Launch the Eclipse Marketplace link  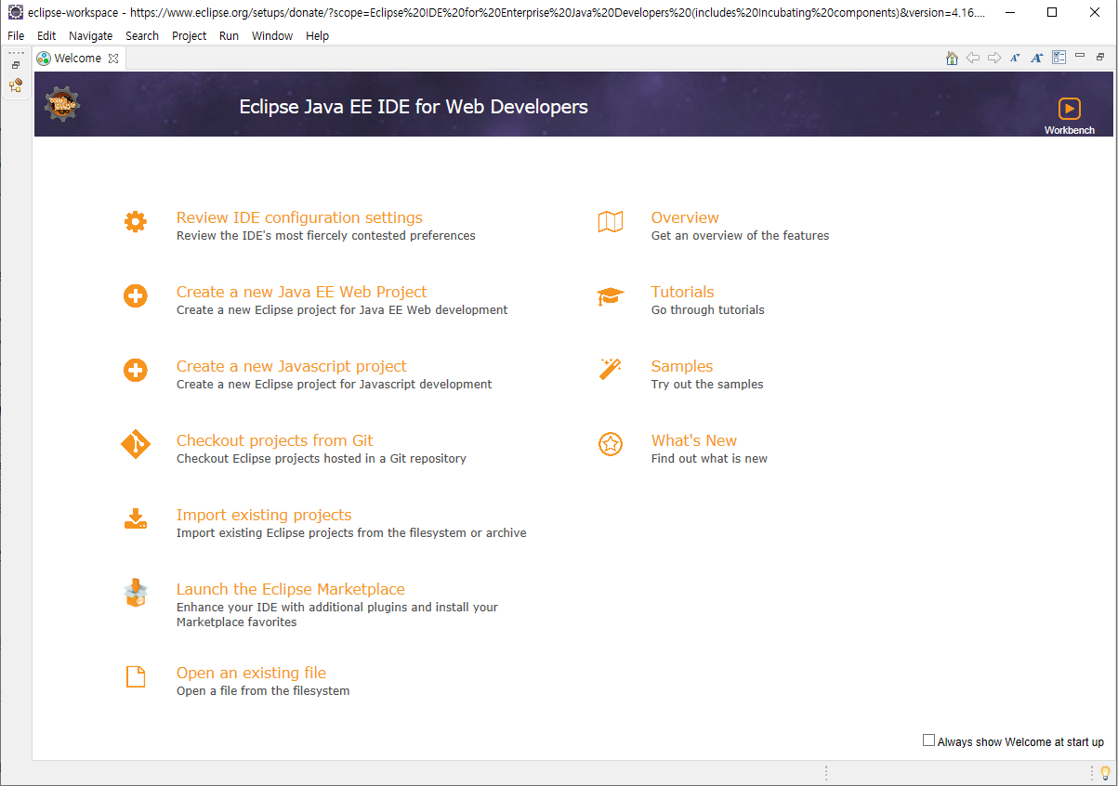tap(290, 589)
